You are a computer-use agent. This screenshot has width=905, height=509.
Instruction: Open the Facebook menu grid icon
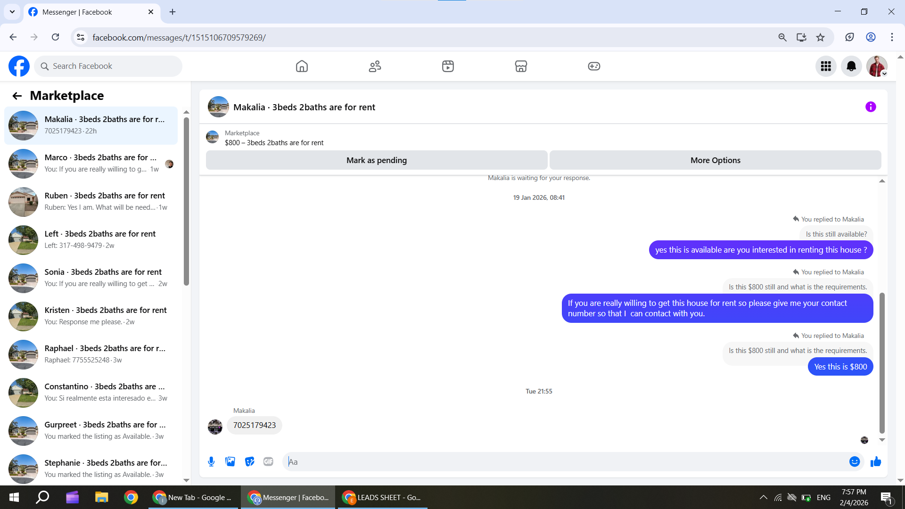tap(825, 66)
